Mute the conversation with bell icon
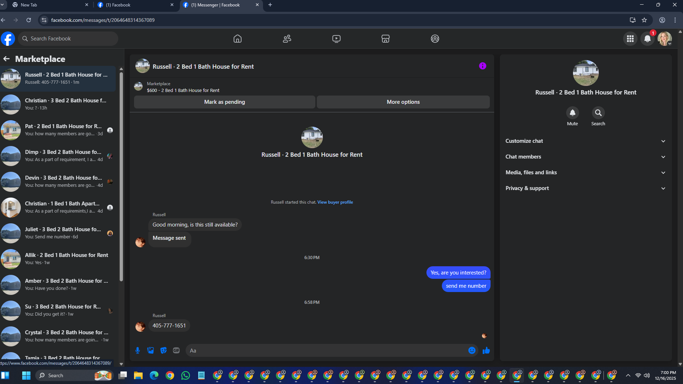Screen dimensions: 683x384 point(573,113)
